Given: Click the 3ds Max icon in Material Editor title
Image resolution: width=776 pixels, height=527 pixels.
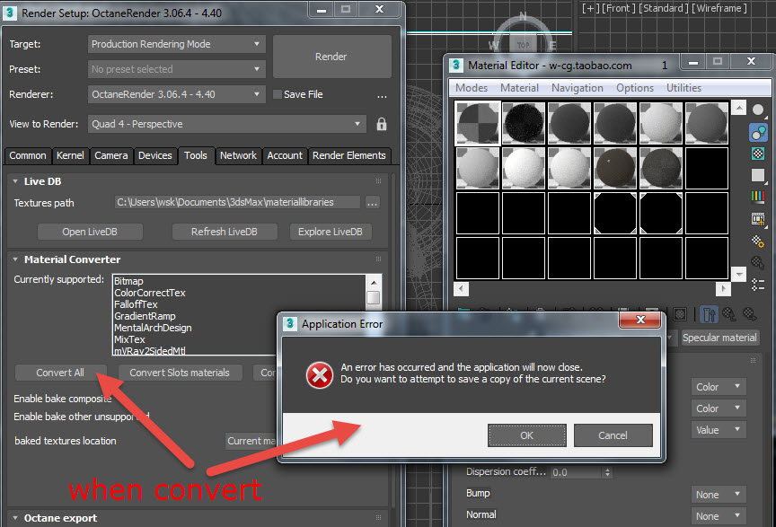Looking at the screenshot, I should pos(456,66).
